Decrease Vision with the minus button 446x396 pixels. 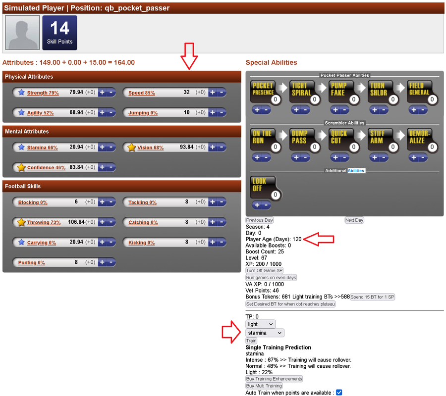tap(221, 147)
